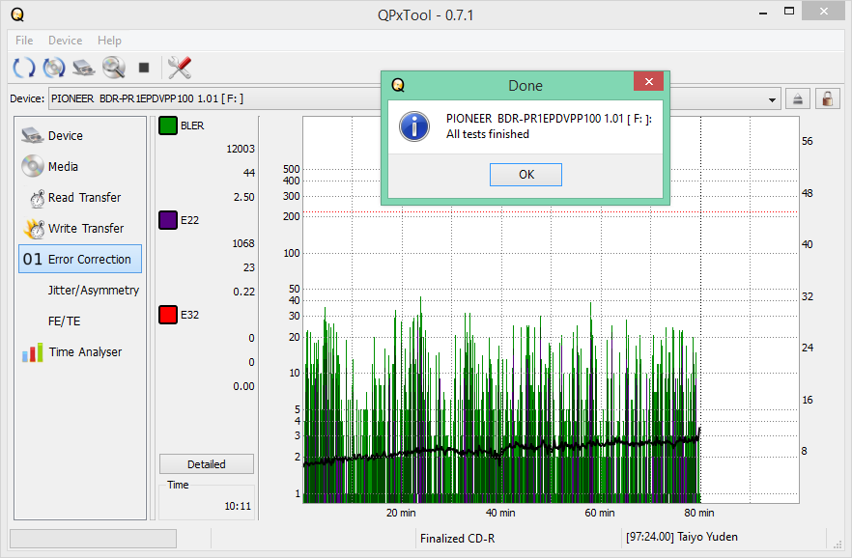Screen dimensions: 852x558
Task: Click the 40 min axis label
Action: pos(500,513)
